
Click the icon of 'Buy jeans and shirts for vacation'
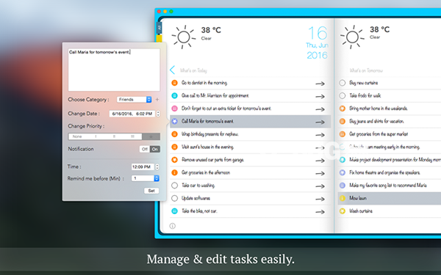click(343, 121)
